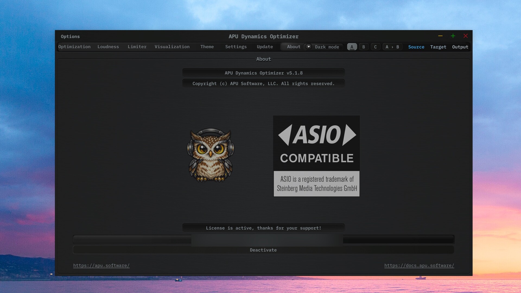Click the owl mascot logo
Screen dimensions: 521x293
[211, 155]
